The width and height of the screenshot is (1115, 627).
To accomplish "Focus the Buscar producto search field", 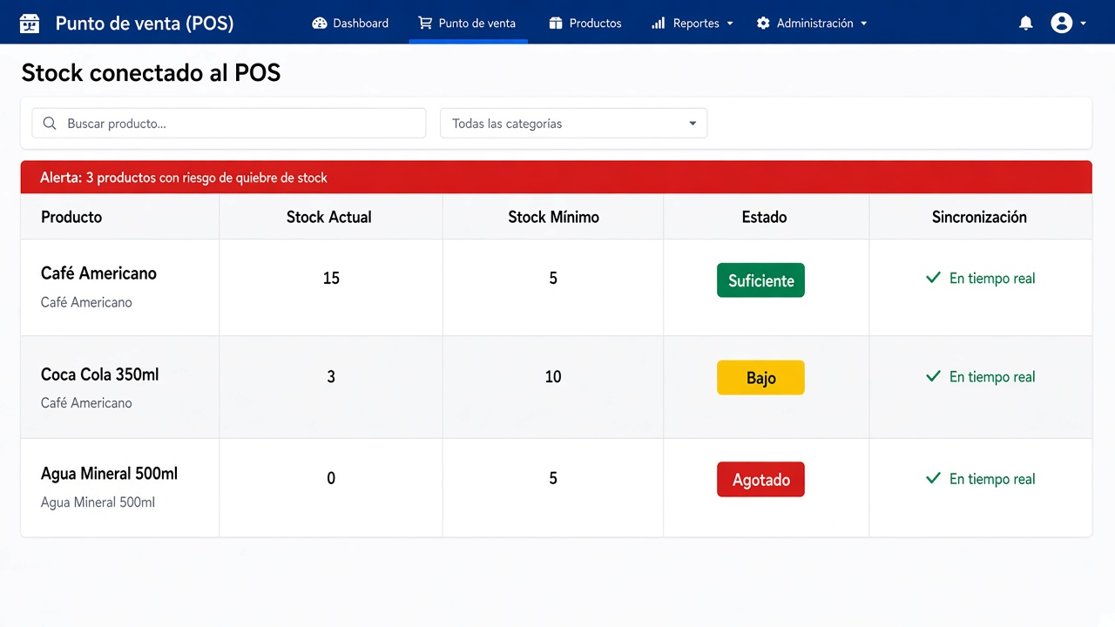I will pos(229,124).
